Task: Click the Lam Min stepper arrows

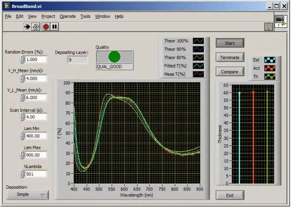Action: tap(22, 136)
